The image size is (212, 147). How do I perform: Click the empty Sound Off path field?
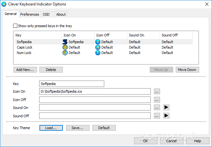point(95,116)
